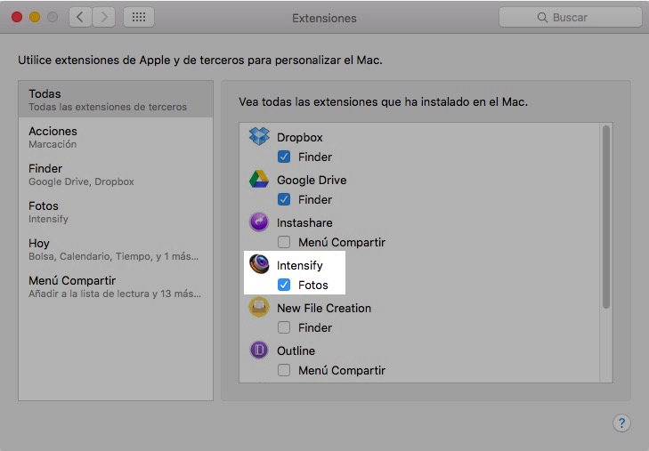Click the Intensify name label
The width and height of the screenshot is (649, 451).
click(x=300, y=265)
